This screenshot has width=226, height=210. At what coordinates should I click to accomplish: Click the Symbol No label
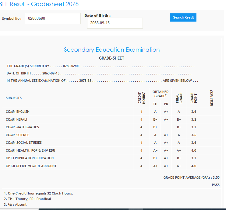click(12, 19)
